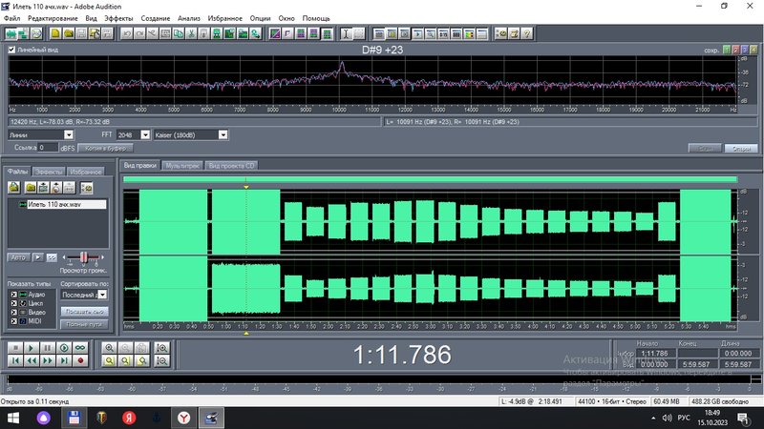The height and width of the screenshot is (429, 764).
Task: Switch to the Мультитрек tab
Action: tap(182, 165)
